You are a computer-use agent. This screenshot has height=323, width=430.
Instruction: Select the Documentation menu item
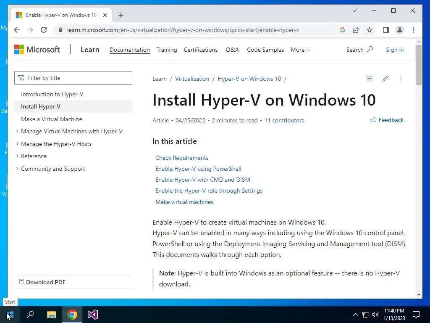(130, 50)
